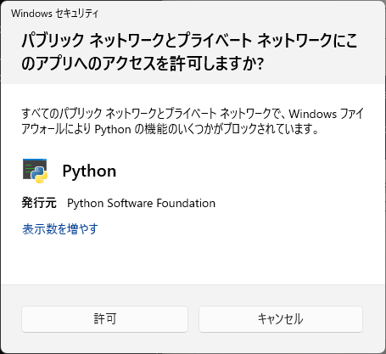
Task: Click the Python app icon
Action: pos(35,171)
